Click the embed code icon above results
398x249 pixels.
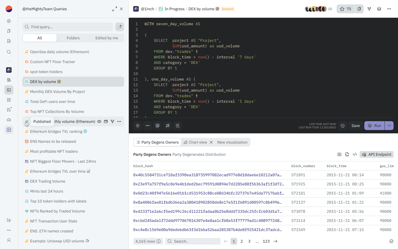point(355,154)
